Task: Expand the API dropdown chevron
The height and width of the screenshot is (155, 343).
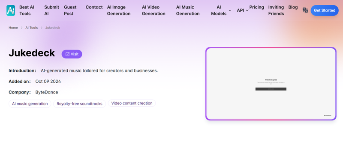Action: coord(247,10)
